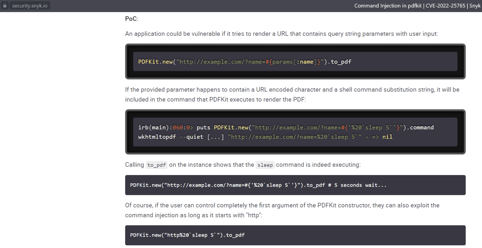The height and width of the screenshot is (248, 482).
Task: Click the code PDFKit.new("http%20`sleep 5`").to_pdf
Action: 187,235
